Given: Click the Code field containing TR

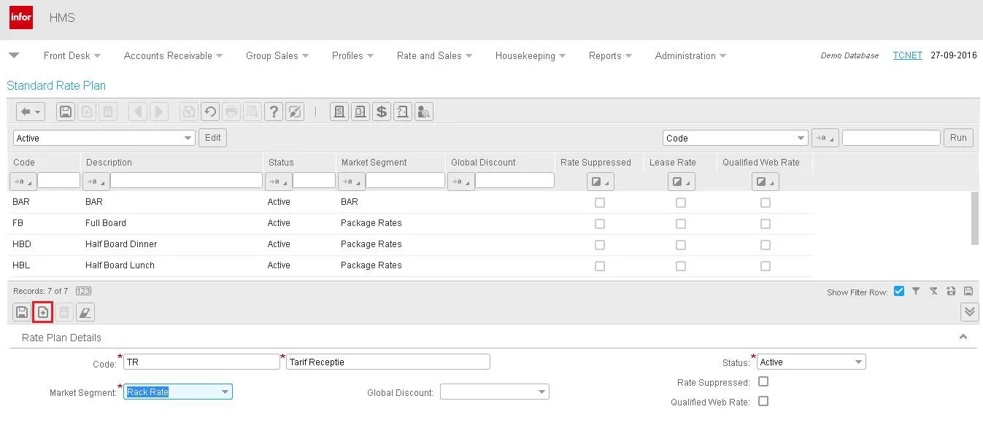Looking at the screenshot, I should coord(201,362).
